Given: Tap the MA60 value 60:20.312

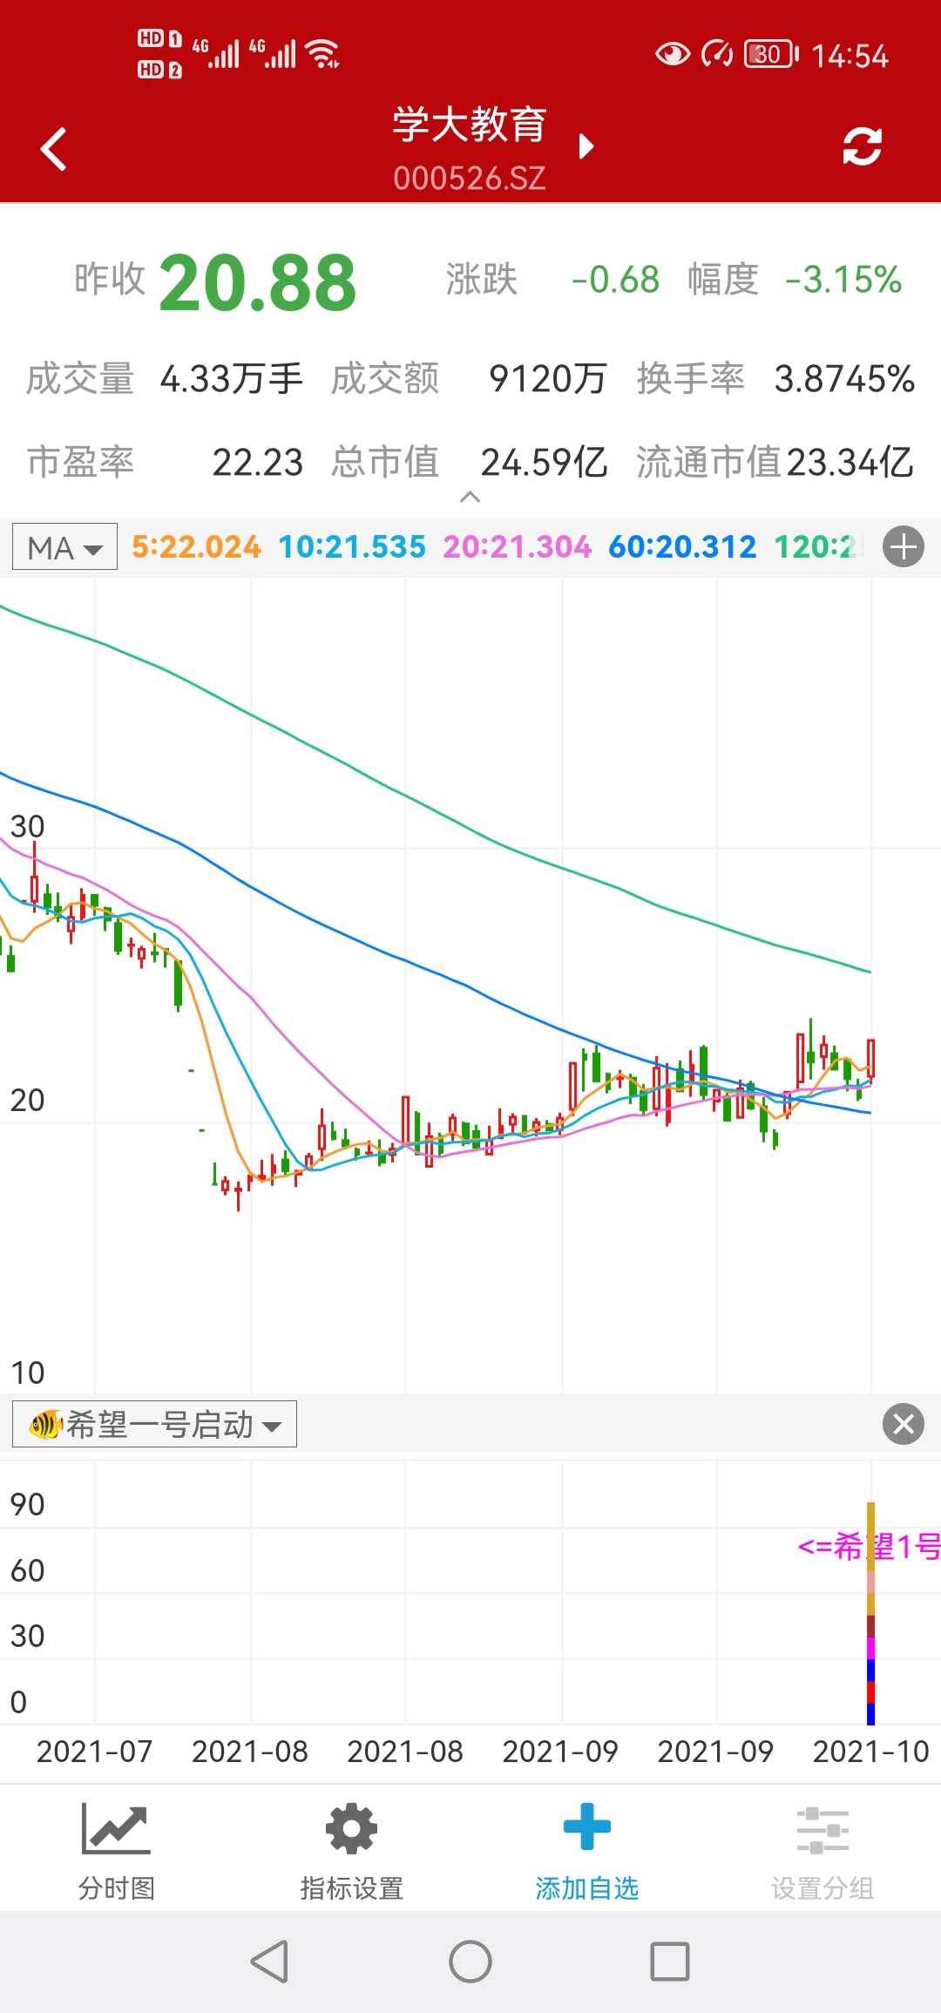Looking at the screenshot, I should [682, 547].
